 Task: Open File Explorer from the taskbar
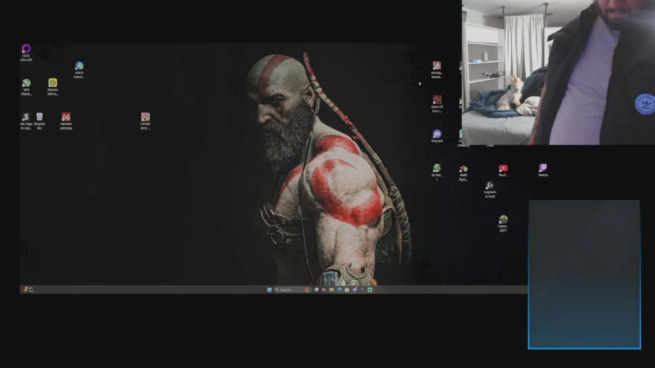point(332,290)
